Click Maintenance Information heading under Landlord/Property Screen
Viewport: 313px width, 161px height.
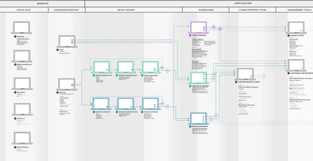(x=247, y=105)
